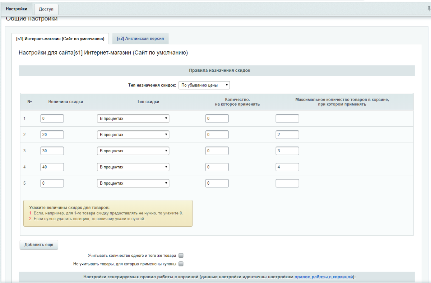Viewport: 431px width, 283px height.
Task: Toggle 'Не учитывать товары, для которых применены купоны' checkbox
Action: pos(181,264)
